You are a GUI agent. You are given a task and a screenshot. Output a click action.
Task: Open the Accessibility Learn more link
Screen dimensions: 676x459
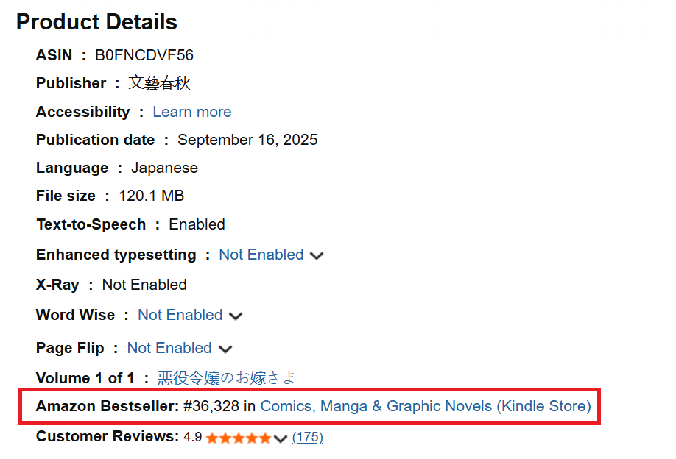[191, 112]
